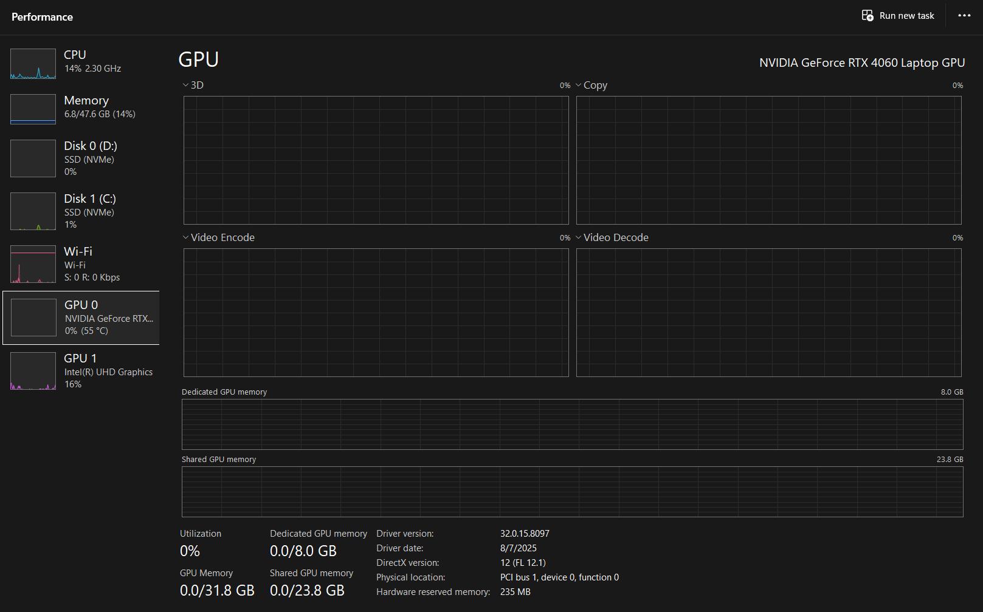Click the driver version value 32.0.15.8097
The width and height of the screenshot is (983, 612).
point(525,534)
